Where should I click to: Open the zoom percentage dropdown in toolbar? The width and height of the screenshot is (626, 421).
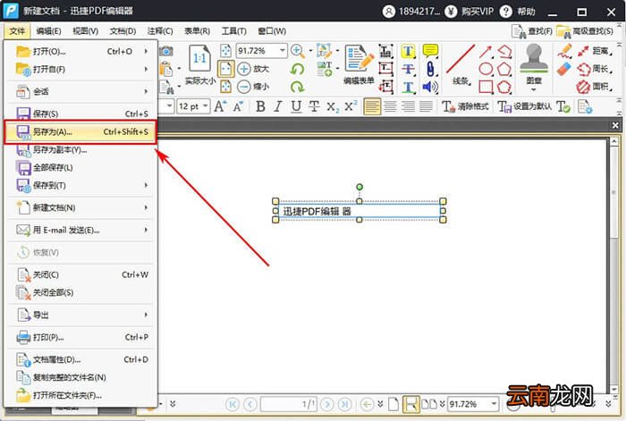tap(283, 51)
